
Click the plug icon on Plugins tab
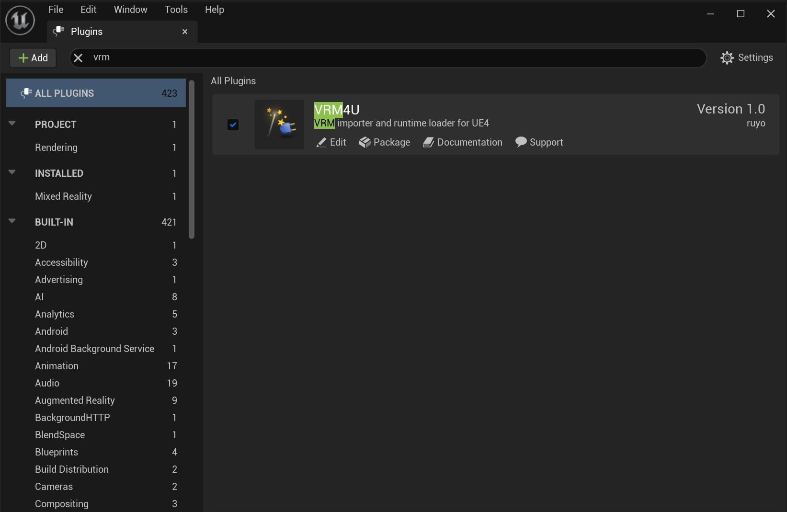[58, 32]
